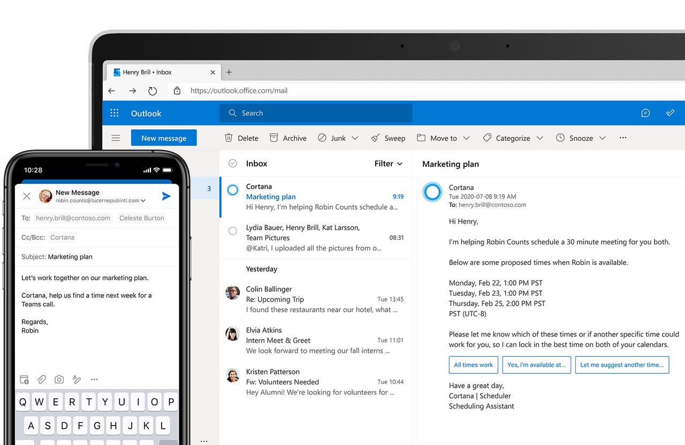Screen dimensions: 685x445
Task: Toggle read status on Lydia Bauer's Team Pictures email
Action: click(x=232, y=231)
